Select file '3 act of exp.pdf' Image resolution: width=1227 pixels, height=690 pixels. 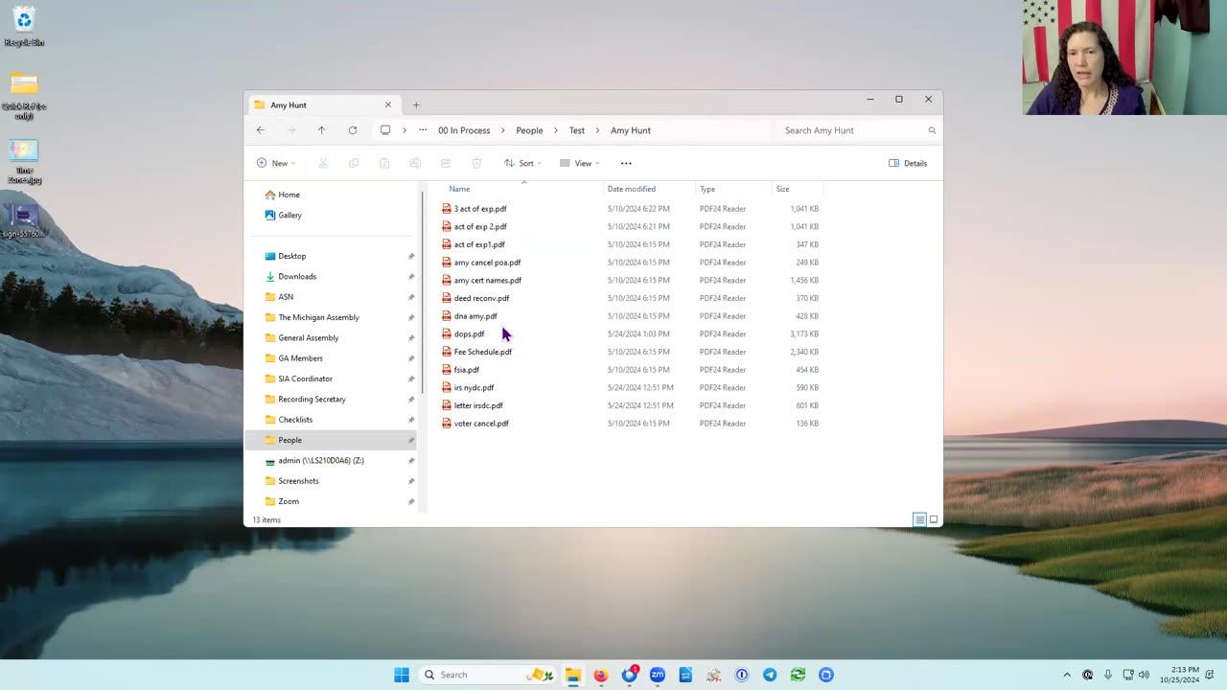pyautogui.click(x=480, y=209)
